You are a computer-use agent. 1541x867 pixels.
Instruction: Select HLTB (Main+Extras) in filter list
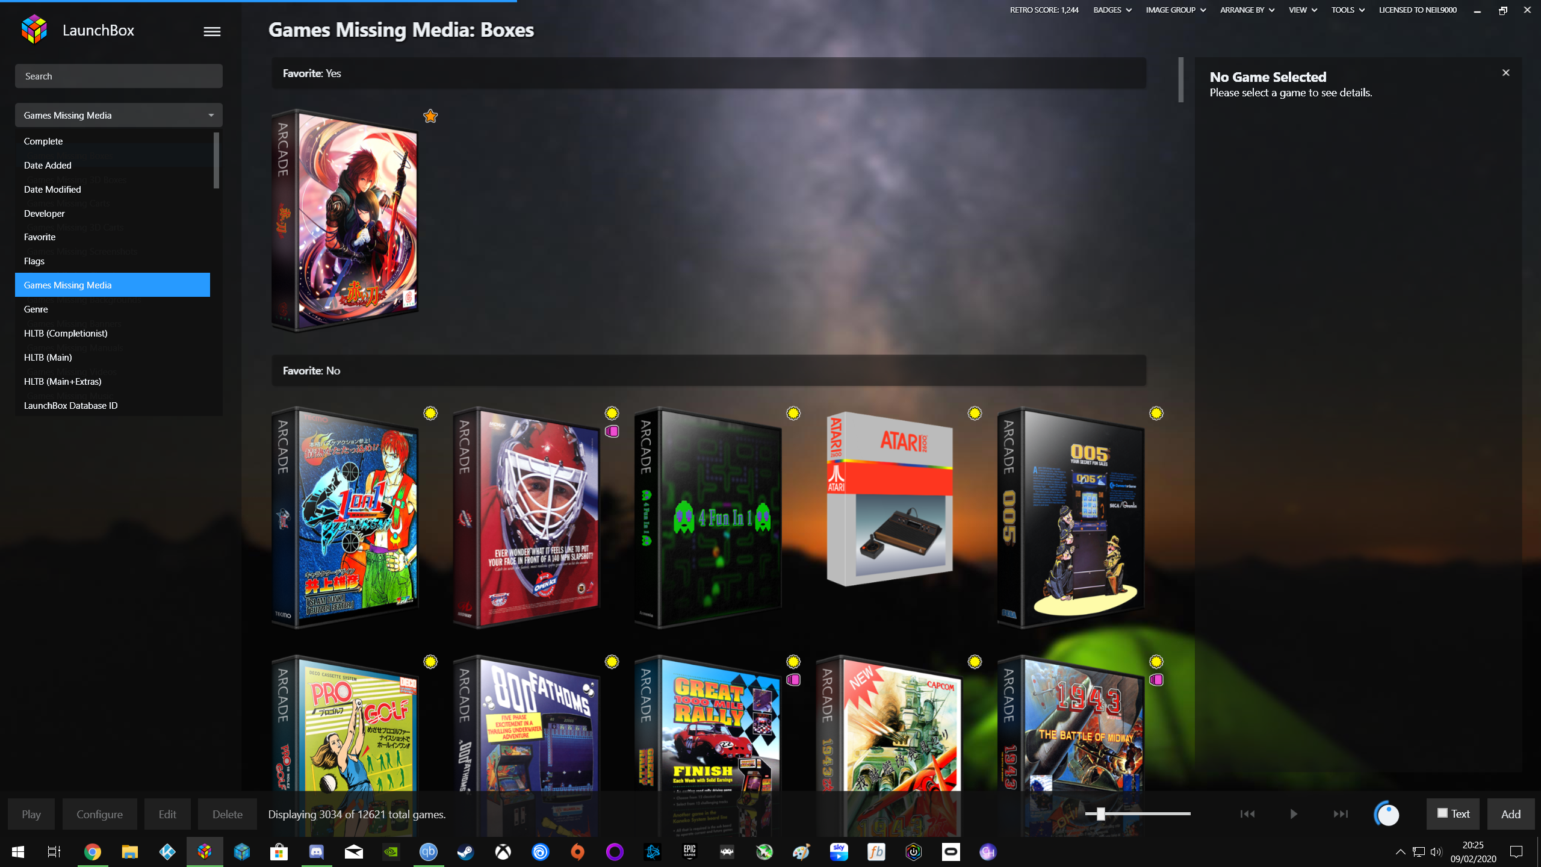click(113, 382)
